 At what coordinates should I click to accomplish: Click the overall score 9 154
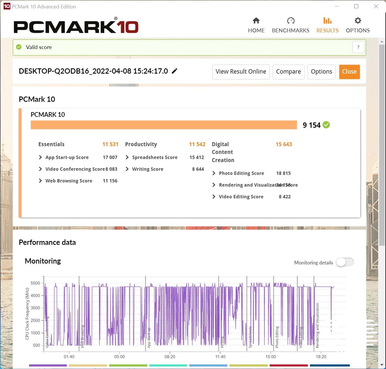[x=311, y=125]
